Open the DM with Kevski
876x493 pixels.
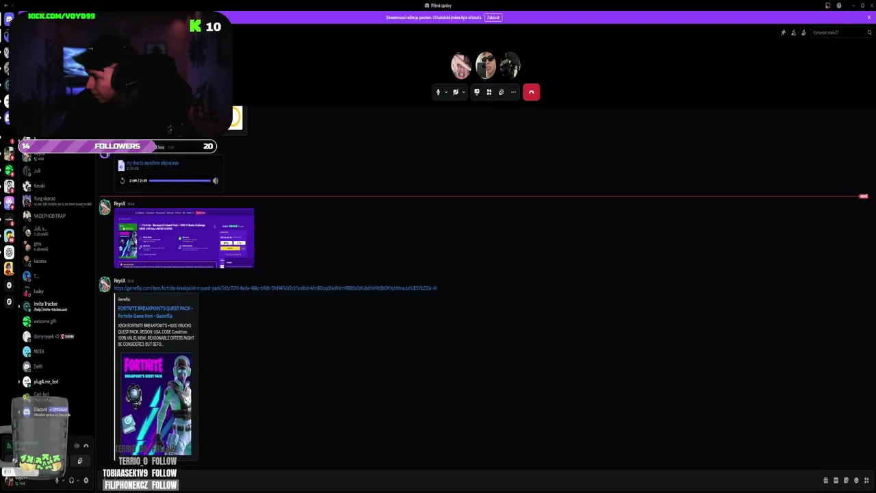[56, 186]
